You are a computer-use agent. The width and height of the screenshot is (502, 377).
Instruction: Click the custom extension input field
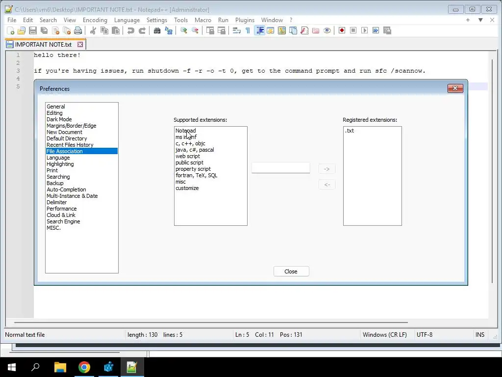pyautogui.click(x=280, y=168)
